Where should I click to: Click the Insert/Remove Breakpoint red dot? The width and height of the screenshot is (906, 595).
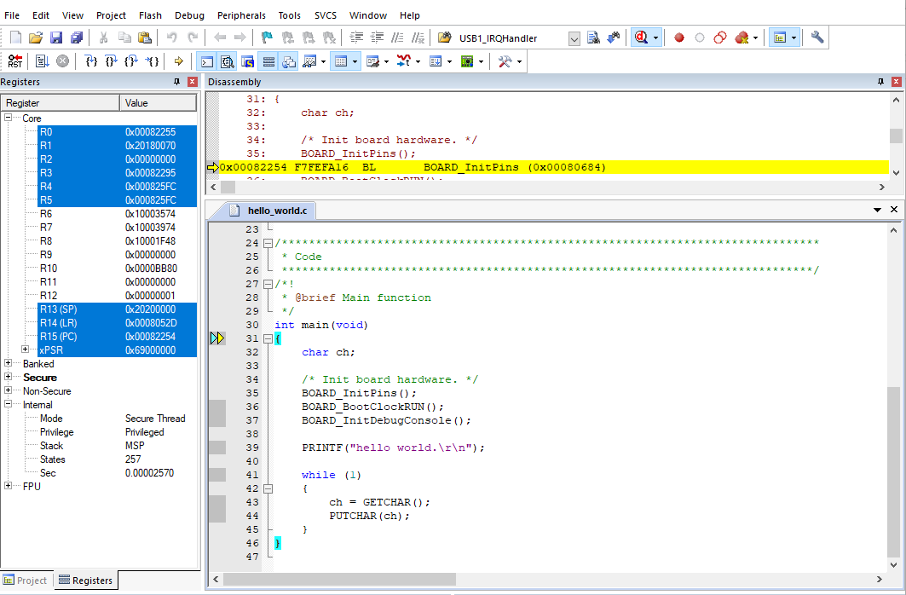(x=679, y=38)
